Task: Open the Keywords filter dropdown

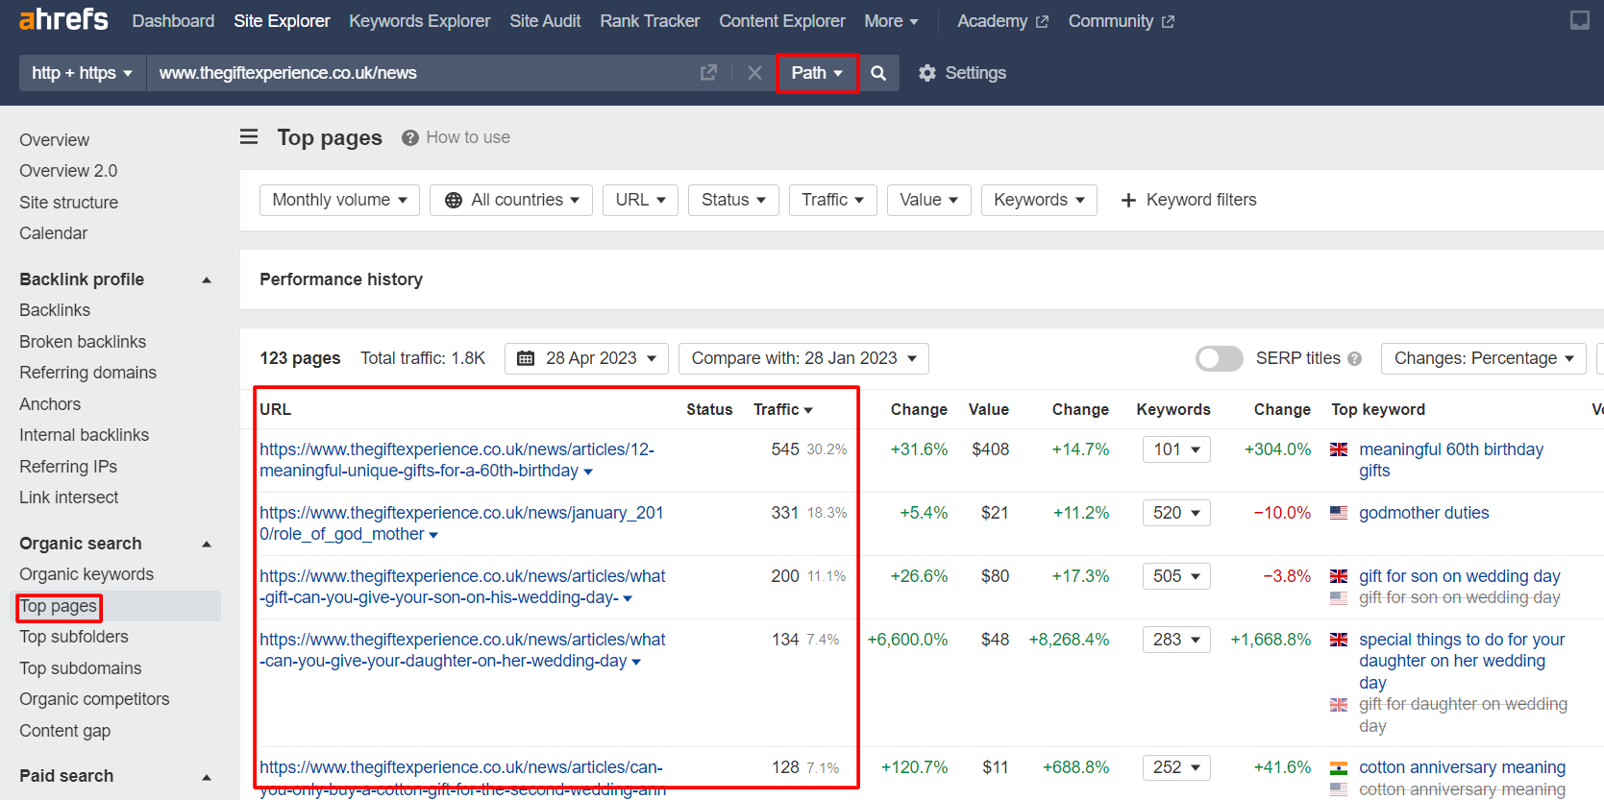Action: tap(1039, 200)
